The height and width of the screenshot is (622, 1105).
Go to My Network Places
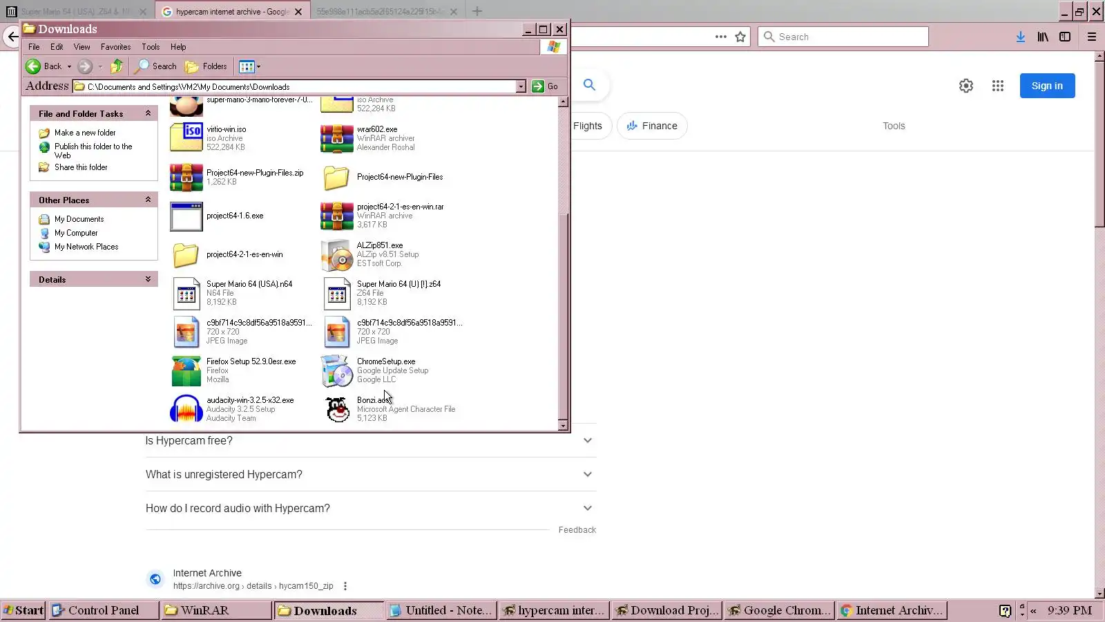(86, 247)
